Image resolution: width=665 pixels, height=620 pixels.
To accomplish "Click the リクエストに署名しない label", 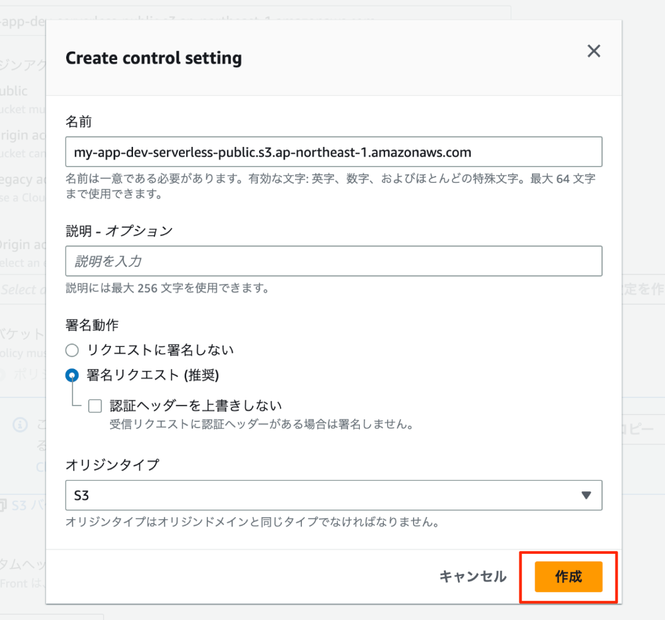I will pyautogui.click(x=160, y=350).
